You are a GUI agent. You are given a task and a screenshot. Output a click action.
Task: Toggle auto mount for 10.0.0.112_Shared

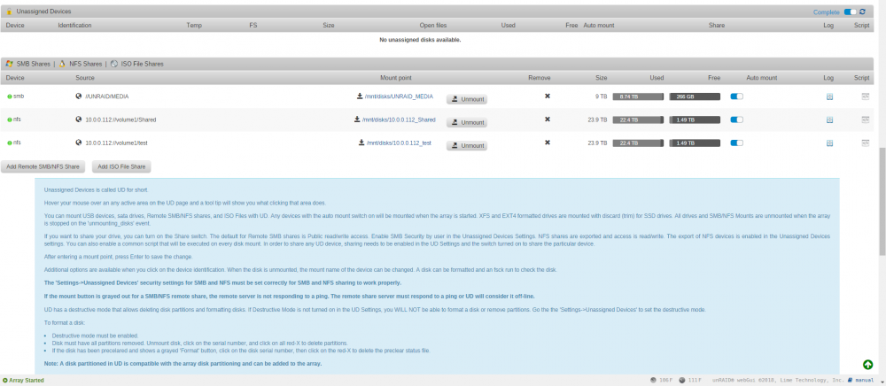tap(737, 120)
